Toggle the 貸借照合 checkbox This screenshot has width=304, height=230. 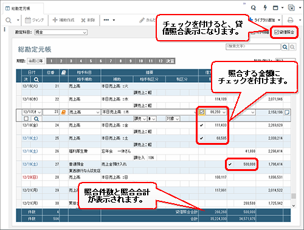[x=276, y=32]
